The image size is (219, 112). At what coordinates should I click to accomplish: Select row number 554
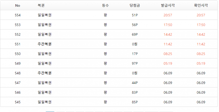point(18,15)
